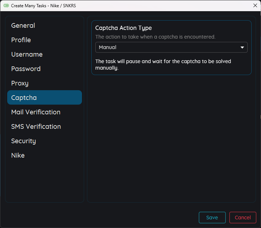Open the Security section
Image resolution: width=261 pixels, height=228 pixels.
click(23, 141)
